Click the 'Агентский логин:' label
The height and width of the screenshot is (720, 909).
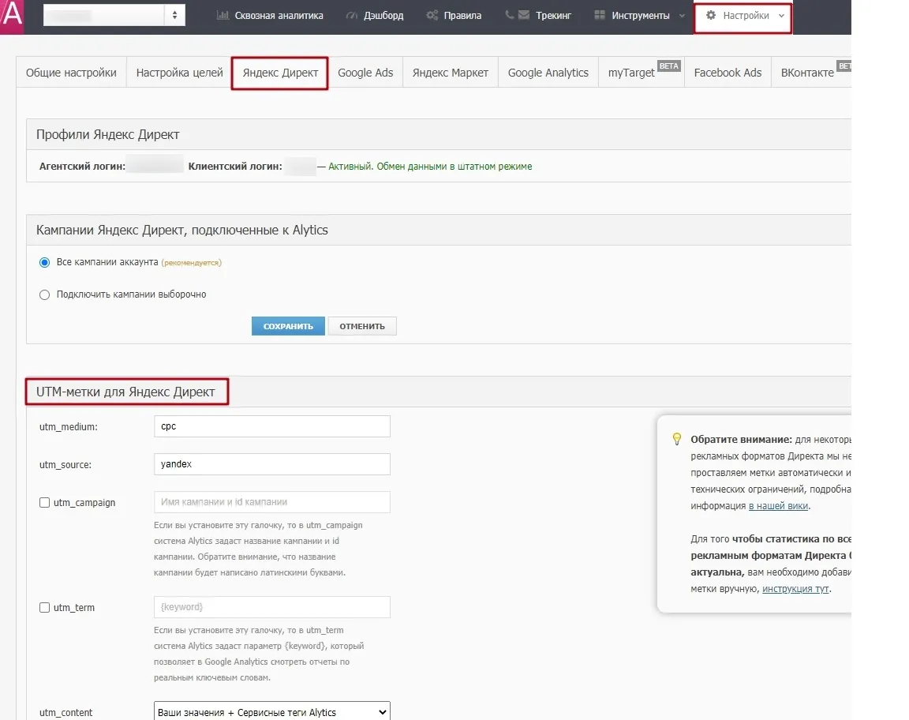tap(82, 167)
